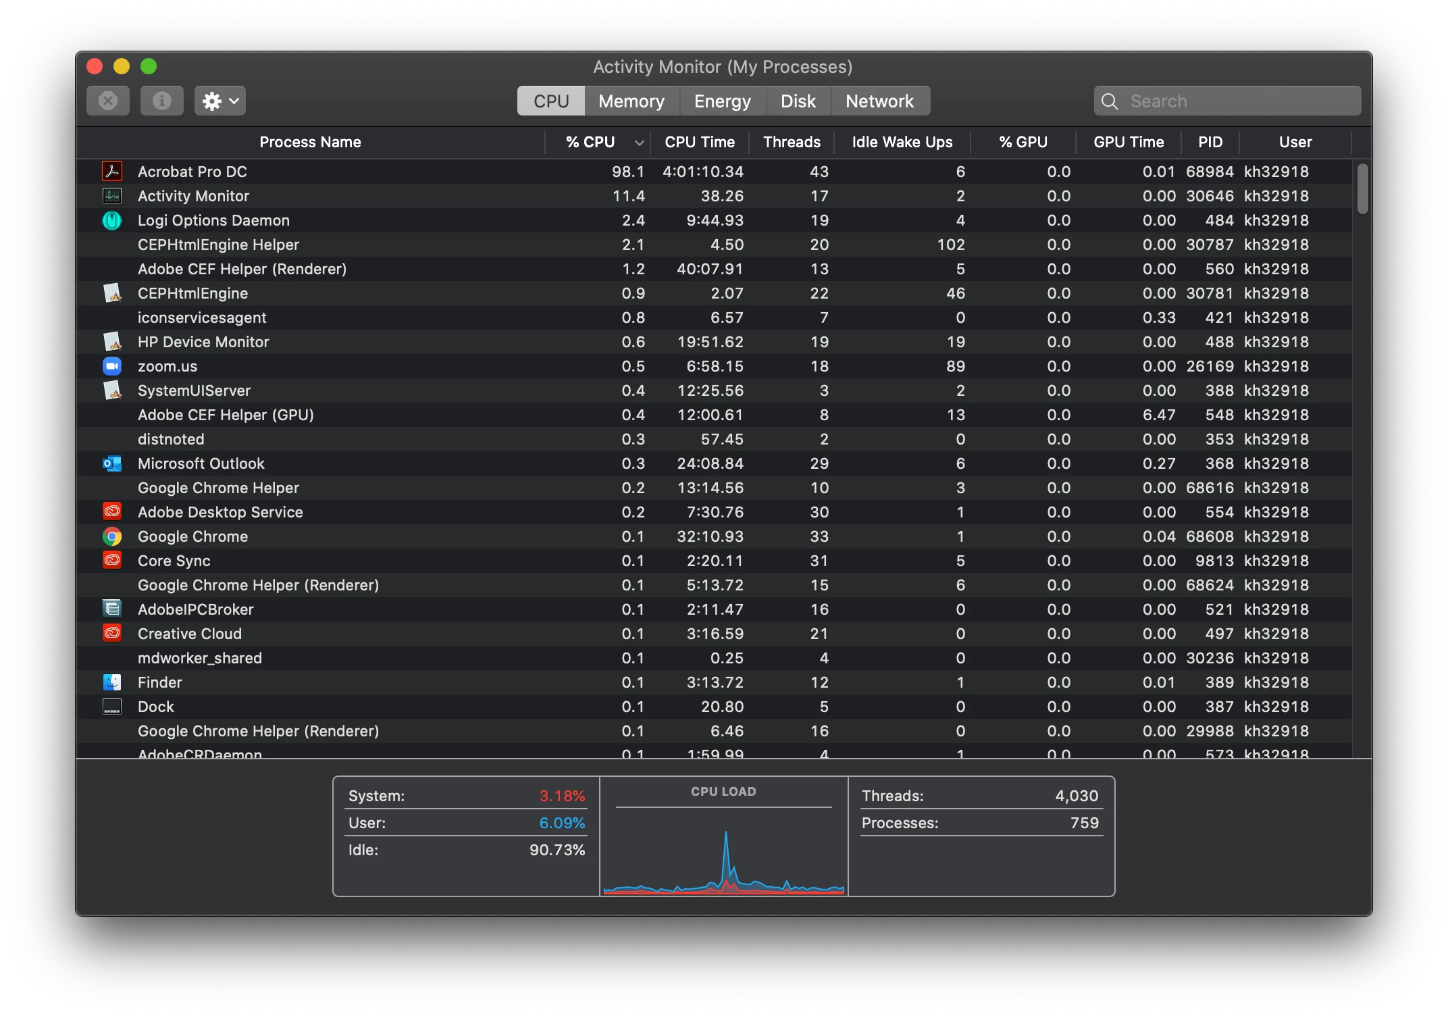Sort processes by Threads column
Viewport: 1448px width, 1016px height.
tap(792, 143)
